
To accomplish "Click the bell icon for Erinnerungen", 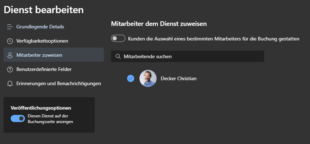I will click(x=10, y=84).
